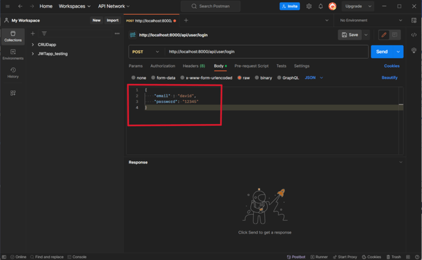422x260 pixels.
Task: Select the Collections sidebar icon
Action: (x=13, y=36)
